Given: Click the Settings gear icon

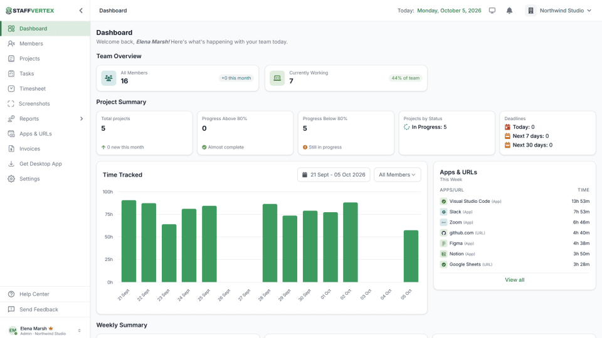Looking at the screenshot, I should (11, 178).
